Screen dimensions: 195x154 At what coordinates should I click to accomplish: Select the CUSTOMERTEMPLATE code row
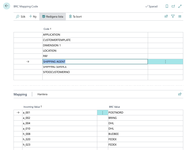click(x=57, y=40)
